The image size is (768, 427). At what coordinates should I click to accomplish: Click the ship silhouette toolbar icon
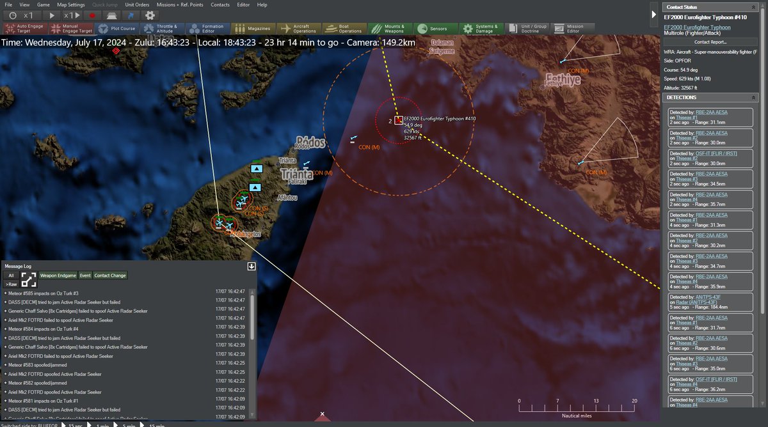tap(111, 15)
